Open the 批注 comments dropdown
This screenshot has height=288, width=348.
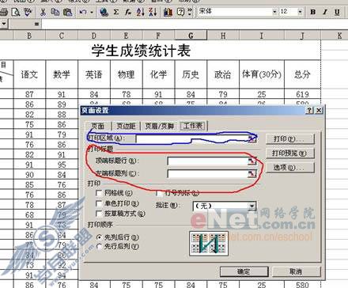pos(252,206)
